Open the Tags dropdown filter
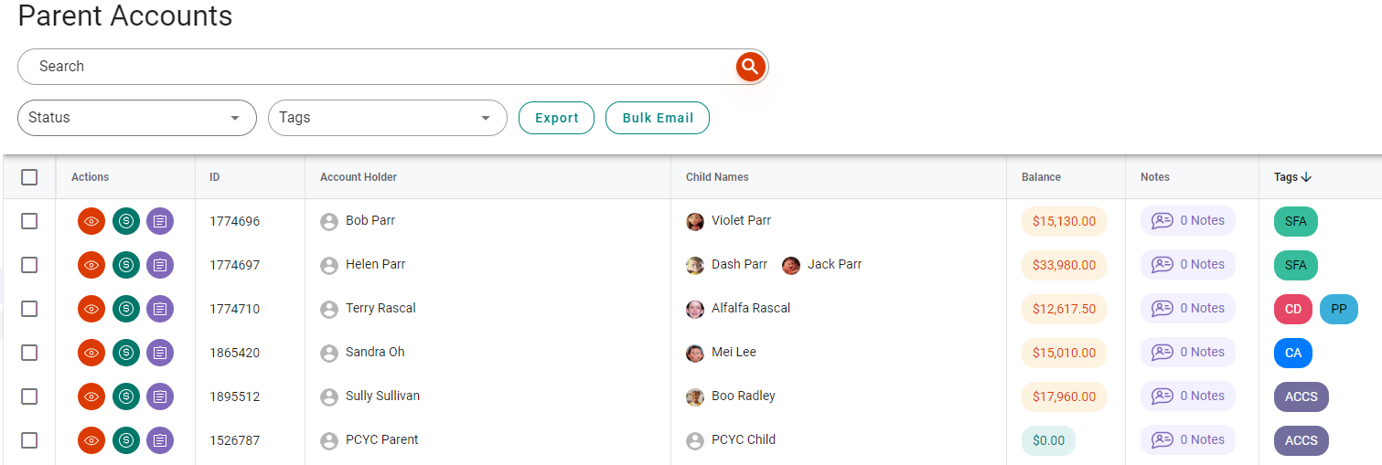This screenshot has width=1382, height=465. click(x=388, y=118)
